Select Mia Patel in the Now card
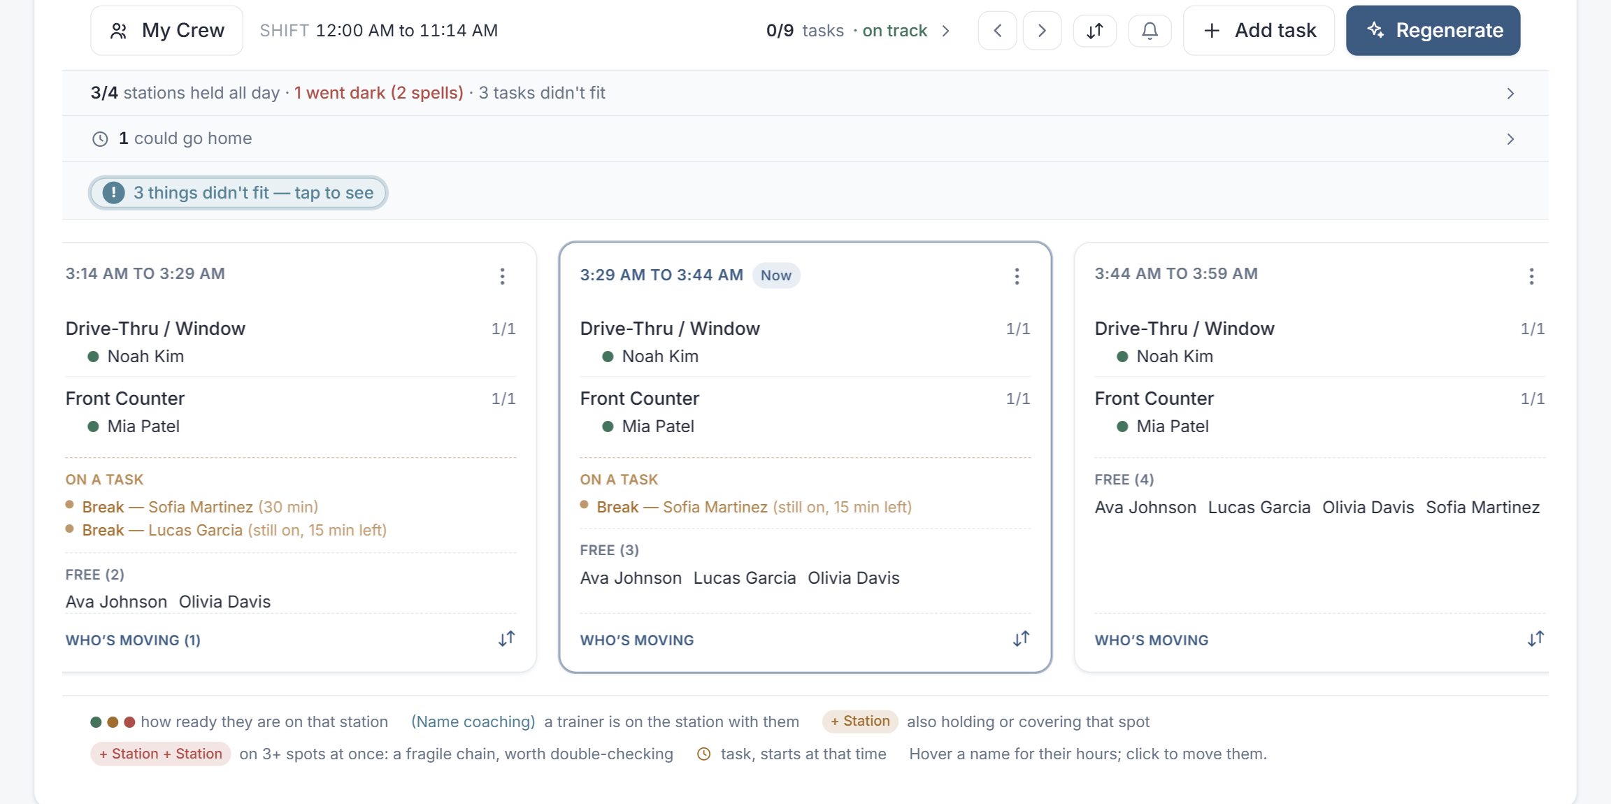Screen dimensions: 1611x804 (x=658, y=426)
